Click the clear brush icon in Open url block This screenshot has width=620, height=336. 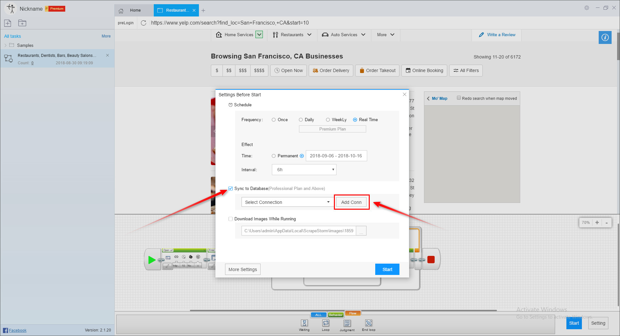click(x=198, y=257)
